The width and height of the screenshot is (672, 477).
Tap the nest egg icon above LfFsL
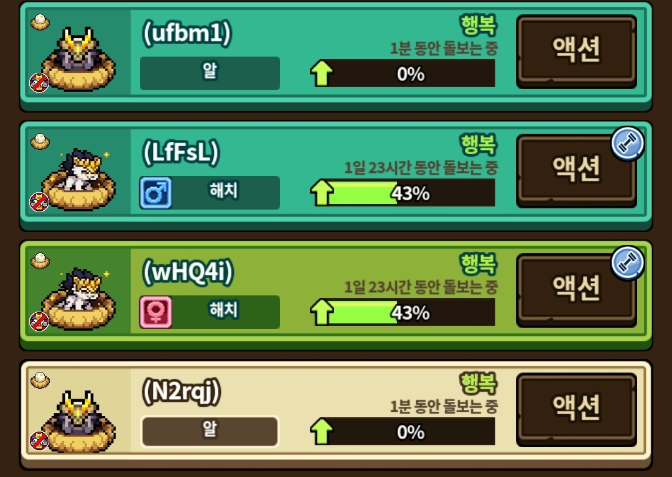(40, 142)
